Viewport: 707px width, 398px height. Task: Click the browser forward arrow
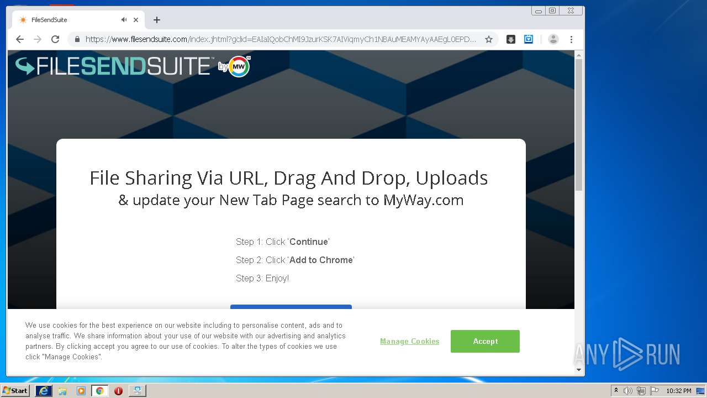coord(38,39)
